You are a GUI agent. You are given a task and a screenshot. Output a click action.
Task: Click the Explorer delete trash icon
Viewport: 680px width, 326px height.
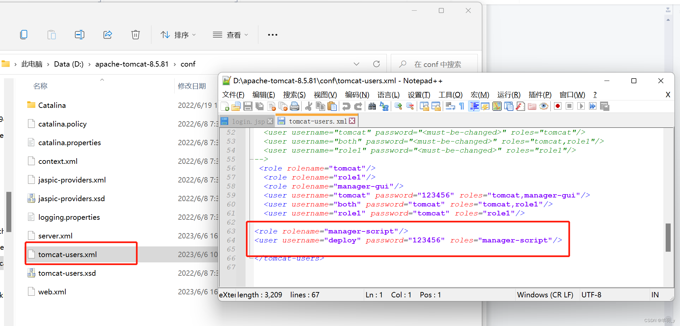[135, 35]
